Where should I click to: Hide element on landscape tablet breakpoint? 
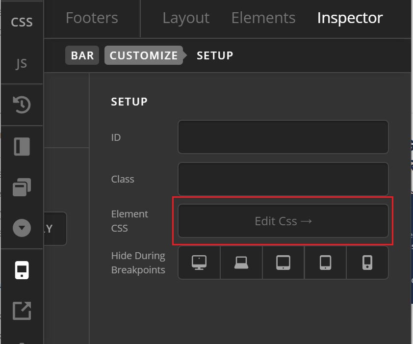coord(284,263)
